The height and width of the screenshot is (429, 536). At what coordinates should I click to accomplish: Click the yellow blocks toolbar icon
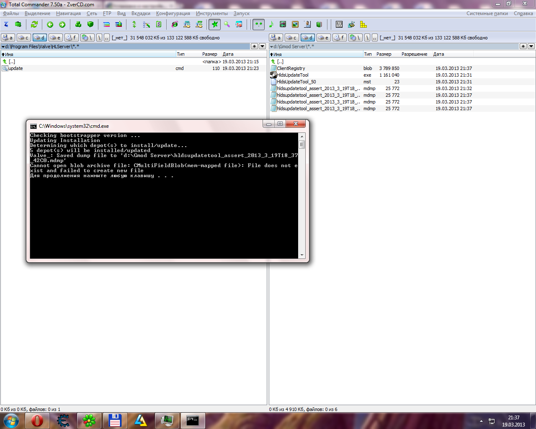click(x=363, y=24)
